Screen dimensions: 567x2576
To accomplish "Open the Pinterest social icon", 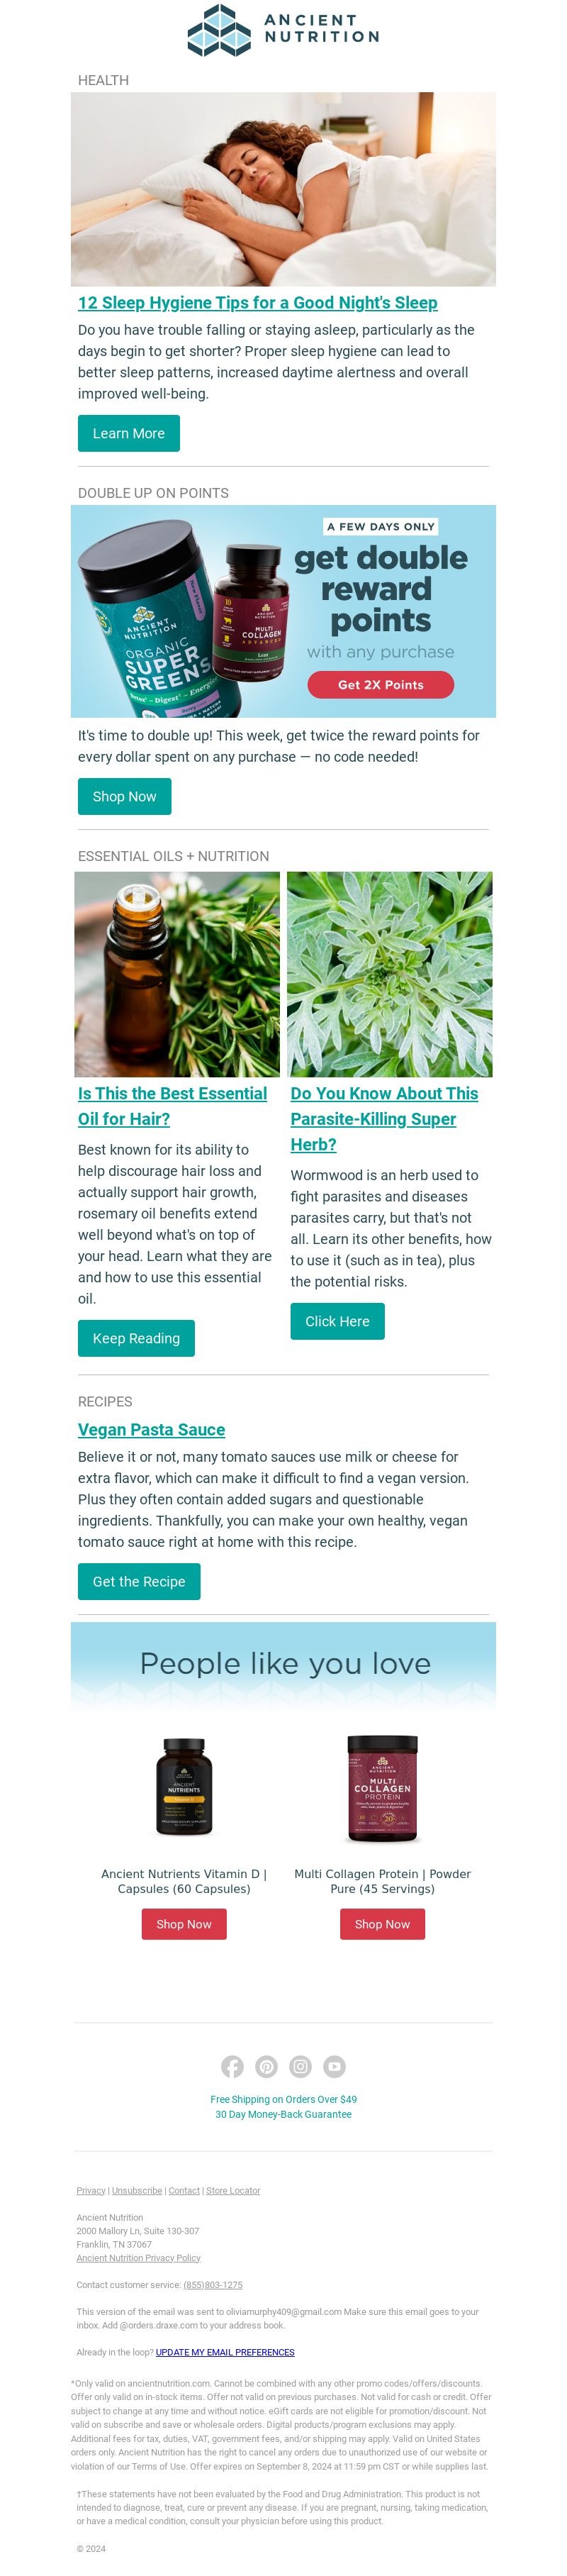I will point(266,2066).
